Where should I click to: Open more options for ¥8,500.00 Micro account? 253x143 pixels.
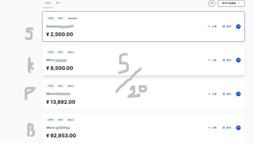coord(238,60)
